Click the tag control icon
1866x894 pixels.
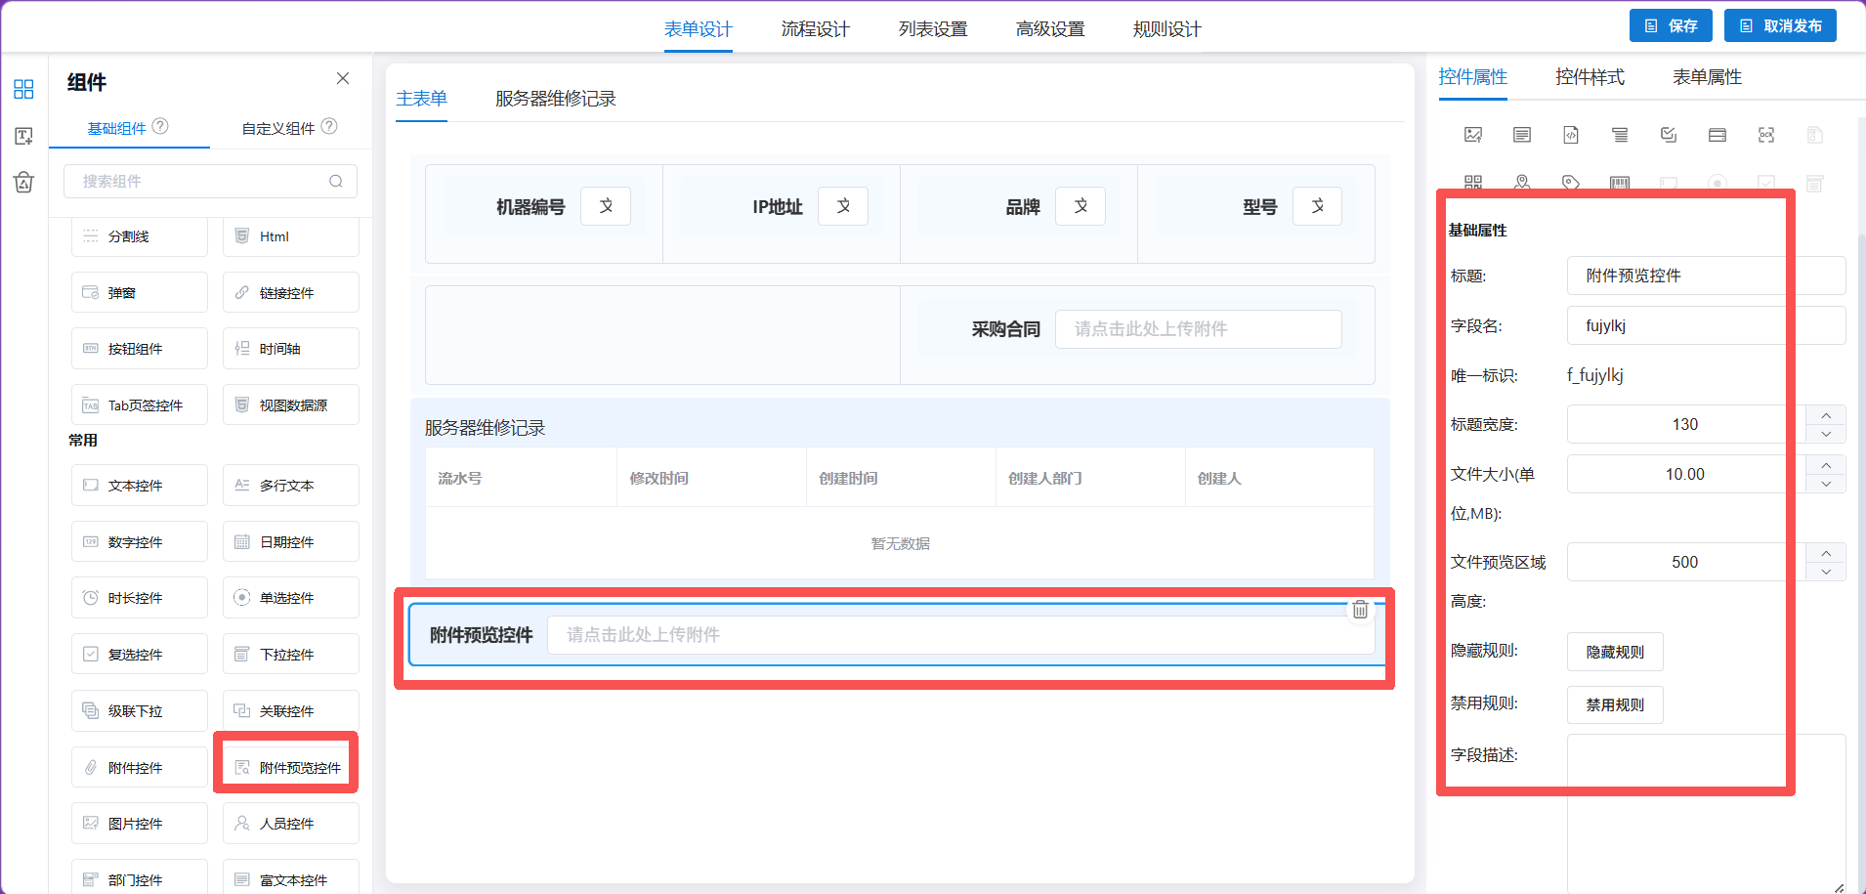[x=1571, y=183]
